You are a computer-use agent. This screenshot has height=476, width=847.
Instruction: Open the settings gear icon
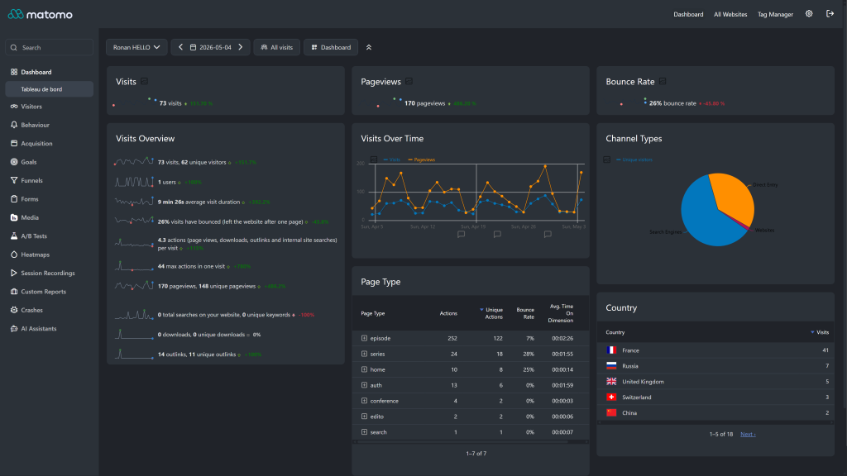(x=809, y=14)
